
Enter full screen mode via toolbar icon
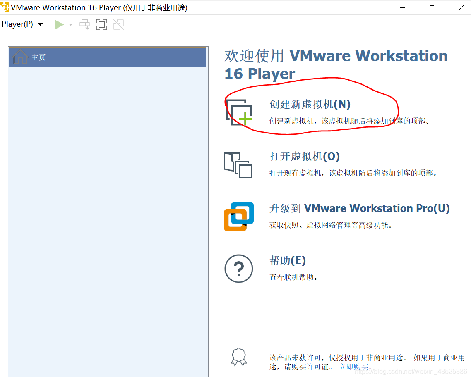tap(101, 25)
